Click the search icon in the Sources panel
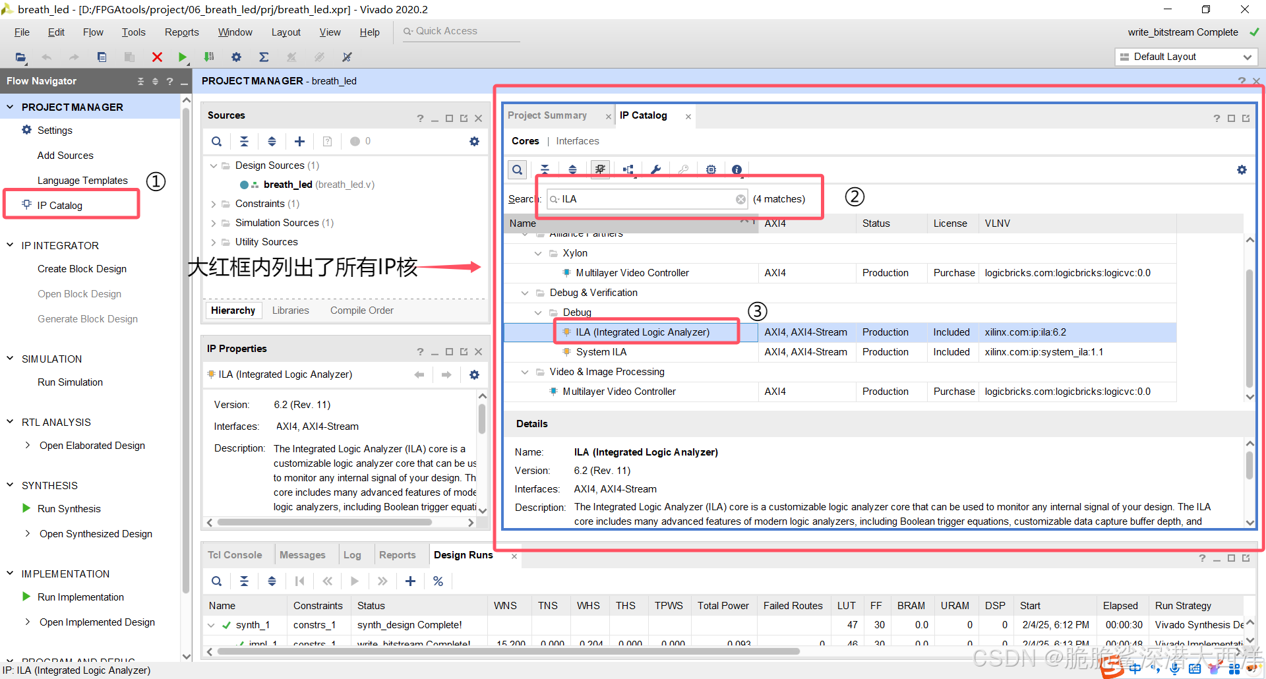The image size is (1266, 679). [x=216, y=141]
